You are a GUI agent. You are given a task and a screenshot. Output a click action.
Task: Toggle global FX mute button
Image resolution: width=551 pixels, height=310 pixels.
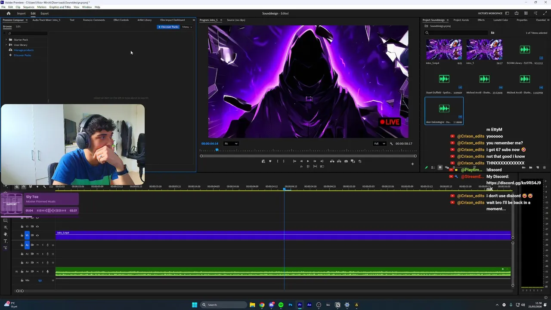(x=301, y=166)
